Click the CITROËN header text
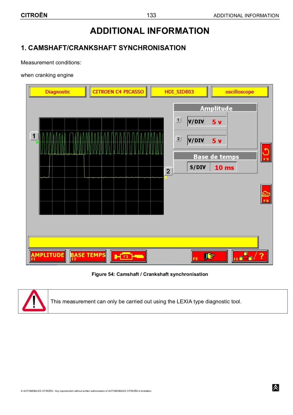 (x=34, y=15)
